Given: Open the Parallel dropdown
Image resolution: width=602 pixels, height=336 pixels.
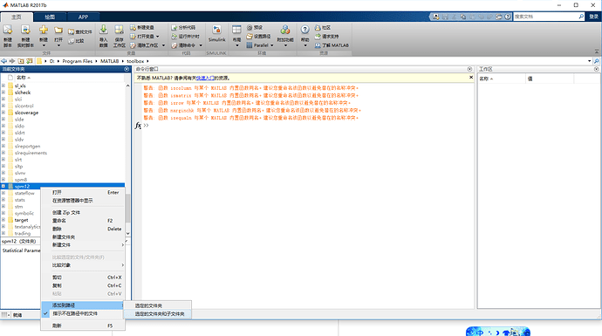Looking at the screenshot, I should tap(272, 45).
